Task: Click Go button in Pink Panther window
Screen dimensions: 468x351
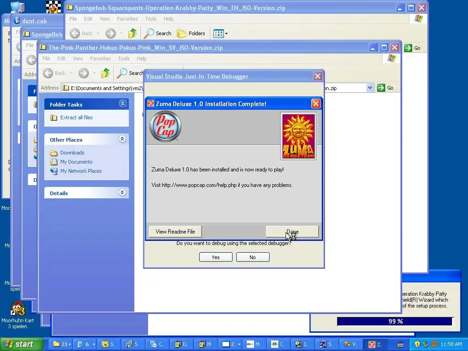Action: [385, 88]
